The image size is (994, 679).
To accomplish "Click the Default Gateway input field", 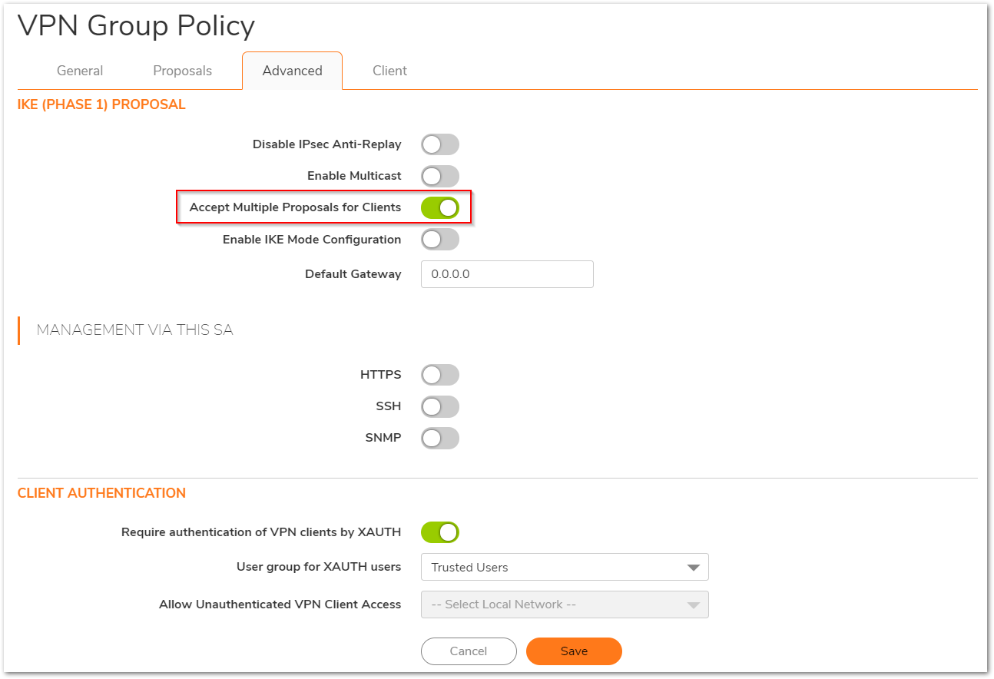I will point(507,274).
